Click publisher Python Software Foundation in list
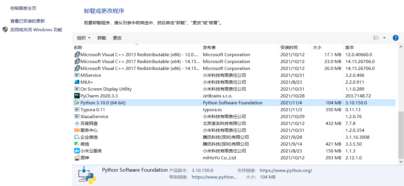This screenshot has width=404, height=186. [232, 103]
